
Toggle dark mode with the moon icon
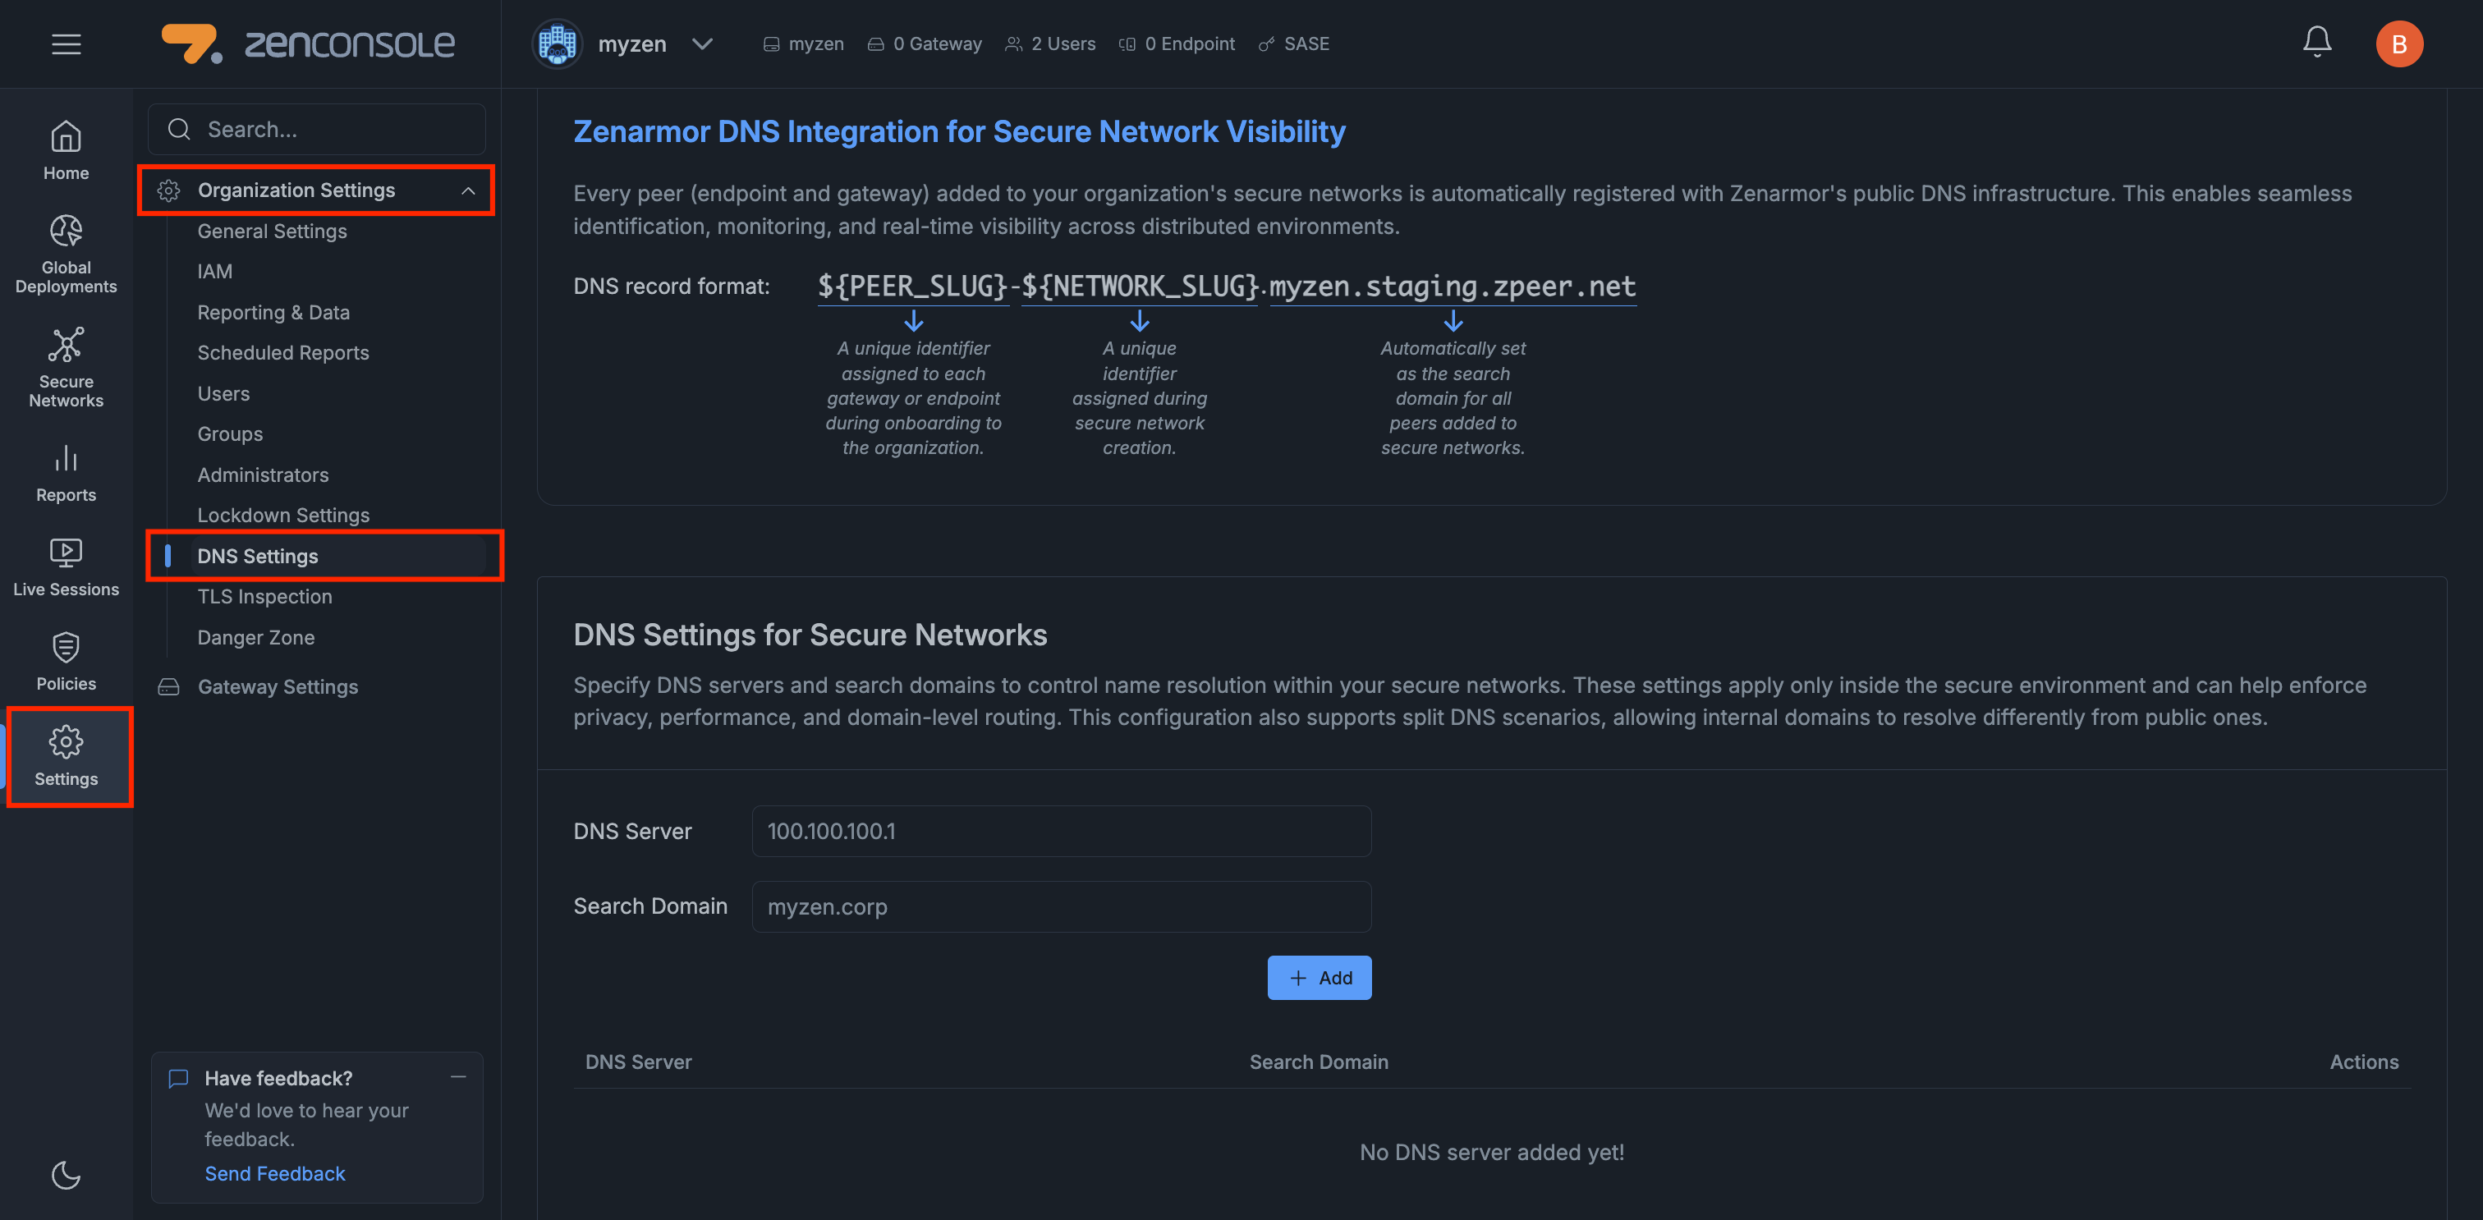click(x=66, y=1175)
